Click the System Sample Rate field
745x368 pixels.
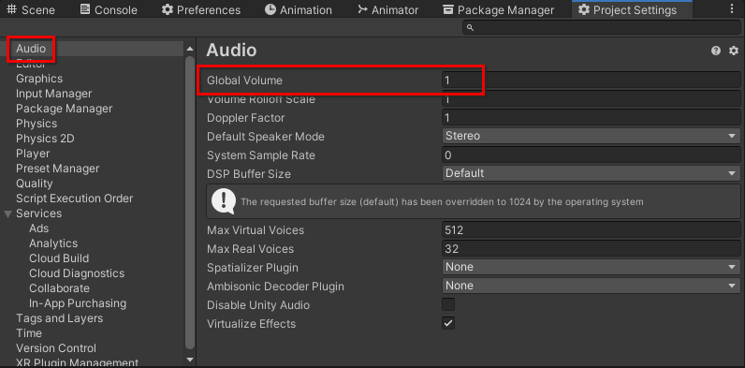(591, 155)
